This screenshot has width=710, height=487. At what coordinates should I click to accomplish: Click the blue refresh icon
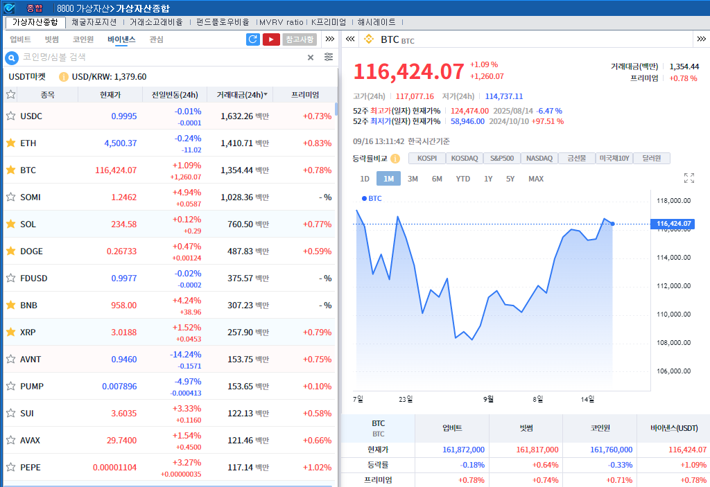coord(252,39)
